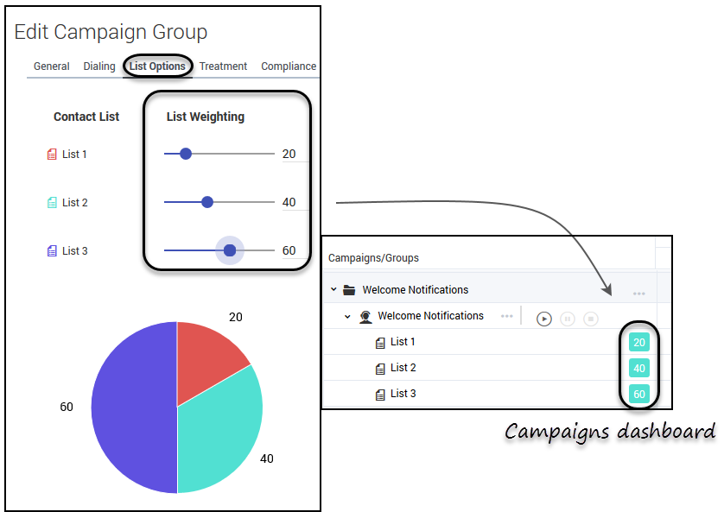Switch to the General tab
The height and width of the screenshot is (512, 724).
[x=52, y=66]
